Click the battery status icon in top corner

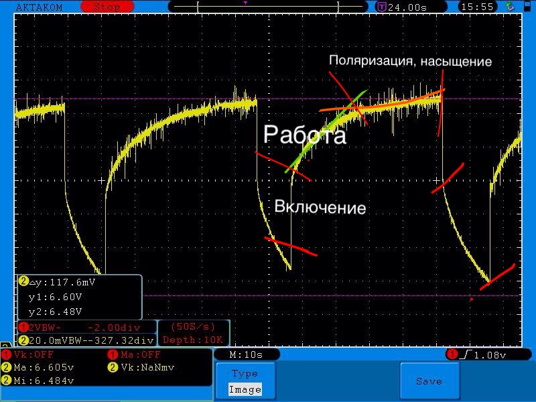[x=527, y=6]
